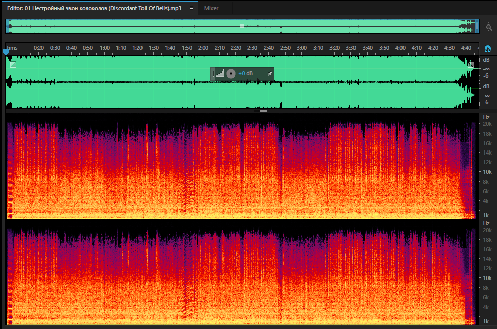Click the 2:00 mark on the ruler
This screenshot has height=329, width=497.
tap(203, 48)
